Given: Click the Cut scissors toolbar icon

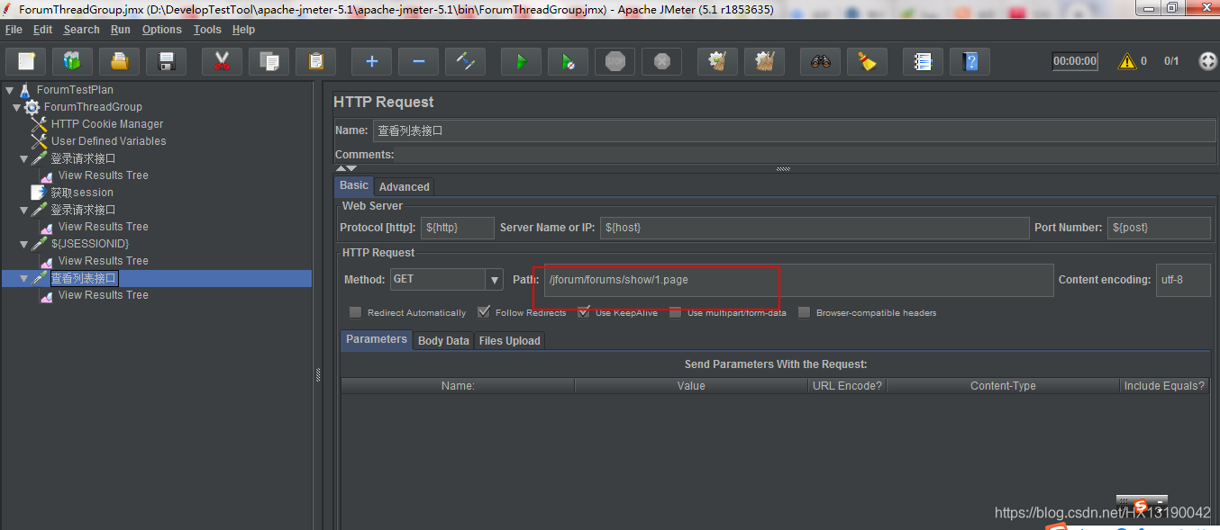Looking at the screenshot, I should (222, 61).
